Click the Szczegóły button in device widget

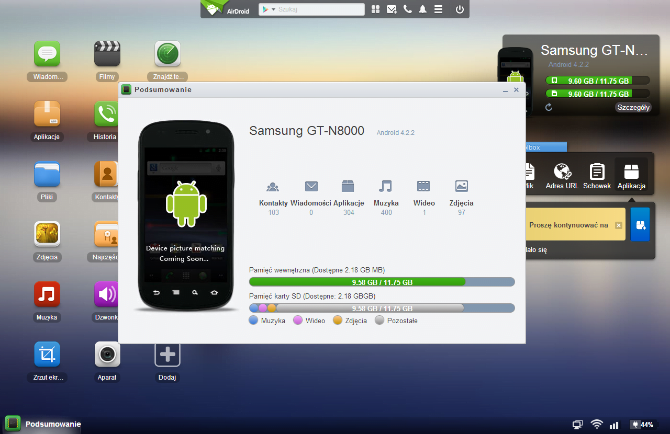pyautogui.click(x=633, y=108)
